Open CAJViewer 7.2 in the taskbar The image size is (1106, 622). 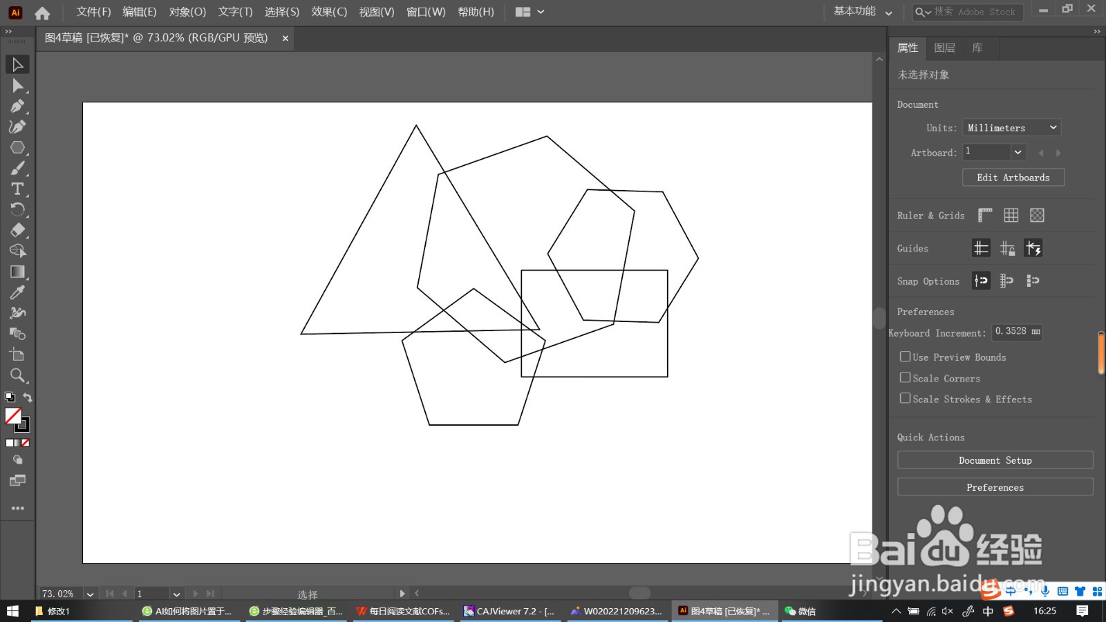[x=509, y=611]
